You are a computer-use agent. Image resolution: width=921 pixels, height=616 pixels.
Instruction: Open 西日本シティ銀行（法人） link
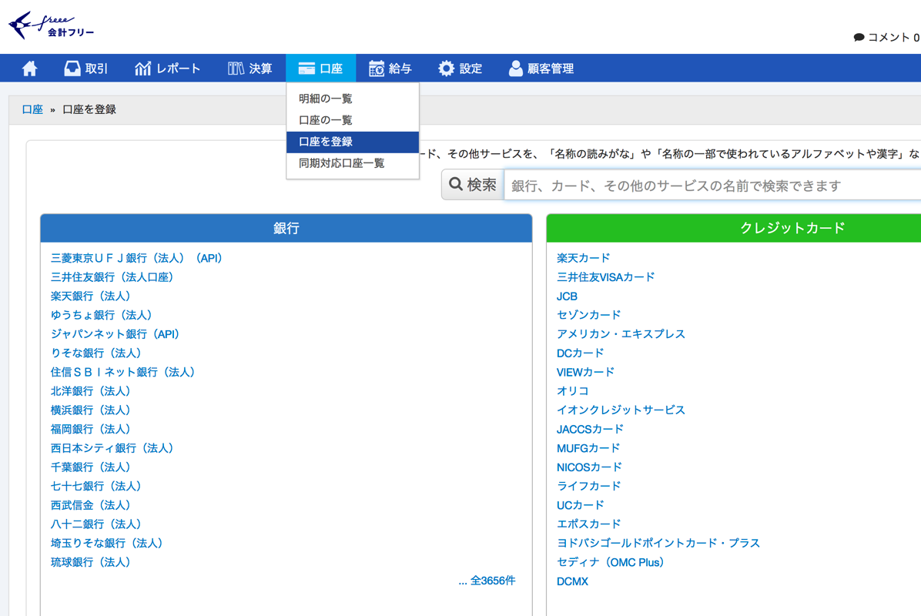112,448
